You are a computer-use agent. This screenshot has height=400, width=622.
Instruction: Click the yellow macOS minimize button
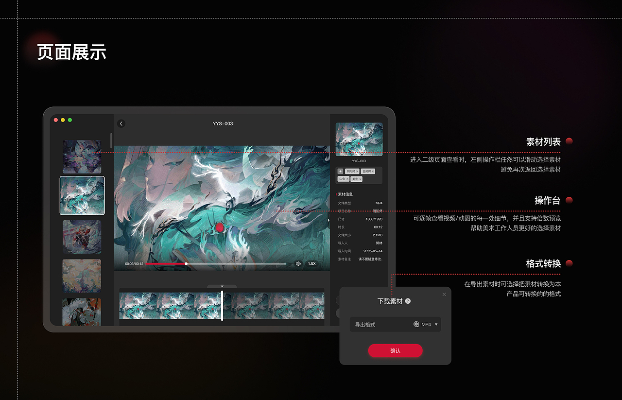click(x=63, y=120)
